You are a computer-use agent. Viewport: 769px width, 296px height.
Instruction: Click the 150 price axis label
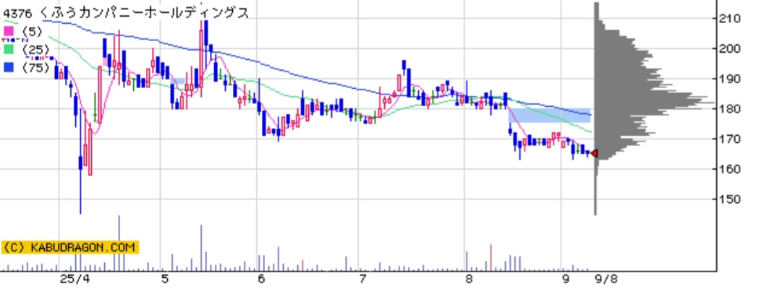coord(731,199)
